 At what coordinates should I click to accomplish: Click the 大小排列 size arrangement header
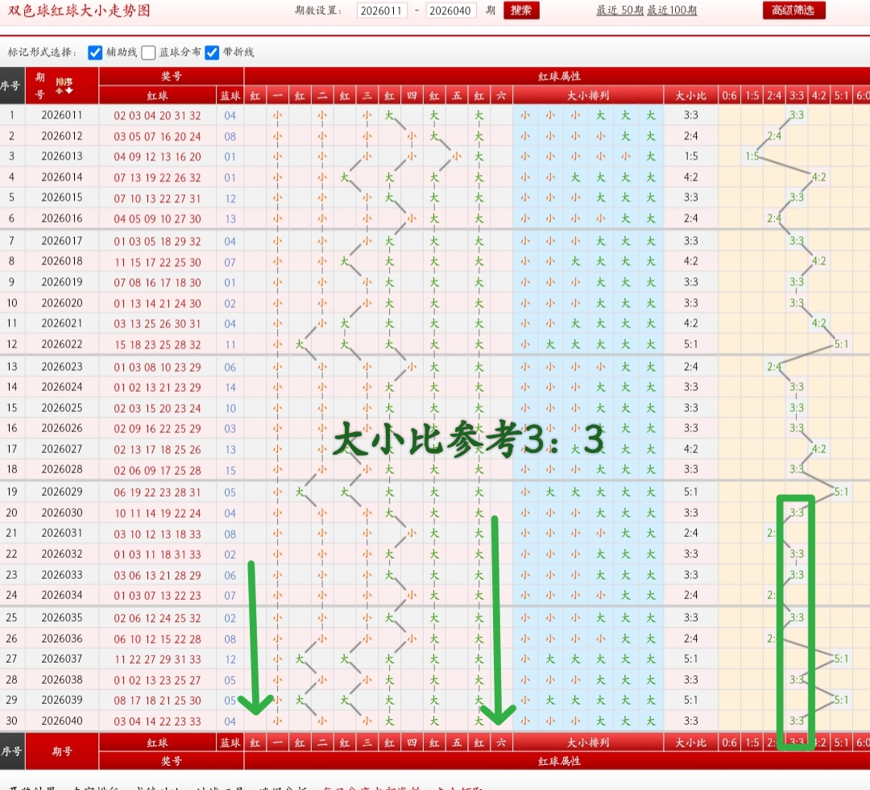click(x=587, y=94)
